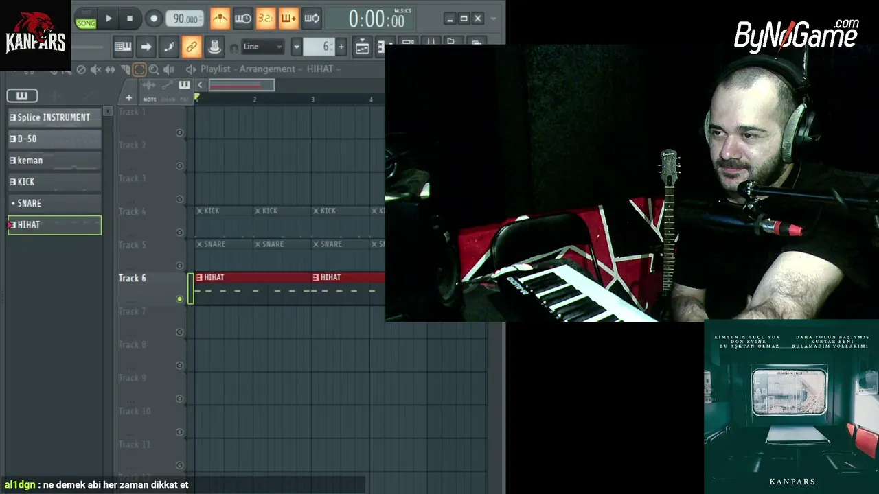Image resolution: width=879 pixels, height=494 pixels.
Task: Open the Line snap dropdown
Action: [x=262, y=47]
